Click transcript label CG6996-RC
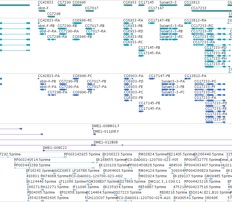This screenshot has width=232, height=202. pyautogui.click(x=82, y=20)
